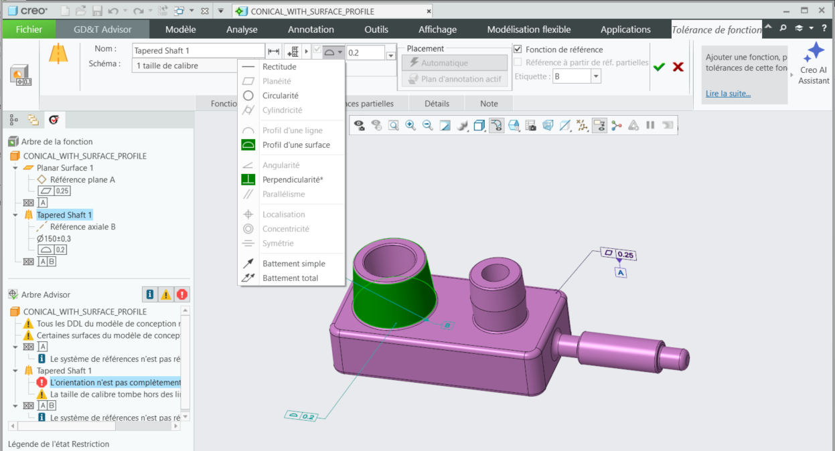Switch to the Modélisation flexible tab

[x=529, y=29]
